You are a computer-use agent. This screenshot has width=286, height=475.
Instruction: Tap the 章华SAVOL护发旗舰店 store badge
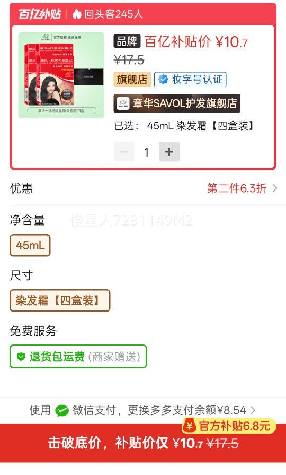pos(177,103)
